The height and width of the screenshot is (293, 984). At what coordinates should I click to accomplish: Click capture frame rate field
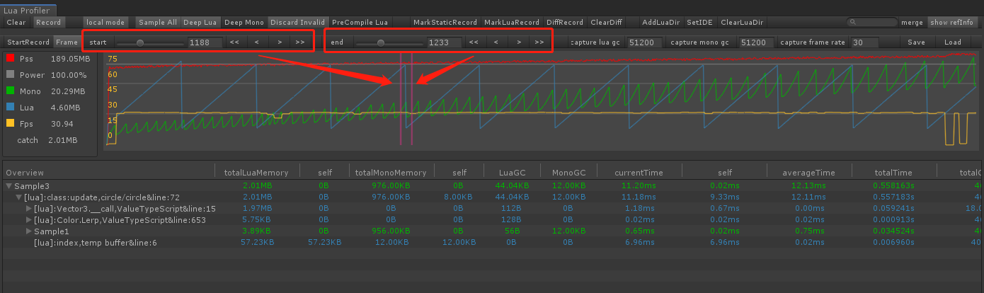(865, 42)
